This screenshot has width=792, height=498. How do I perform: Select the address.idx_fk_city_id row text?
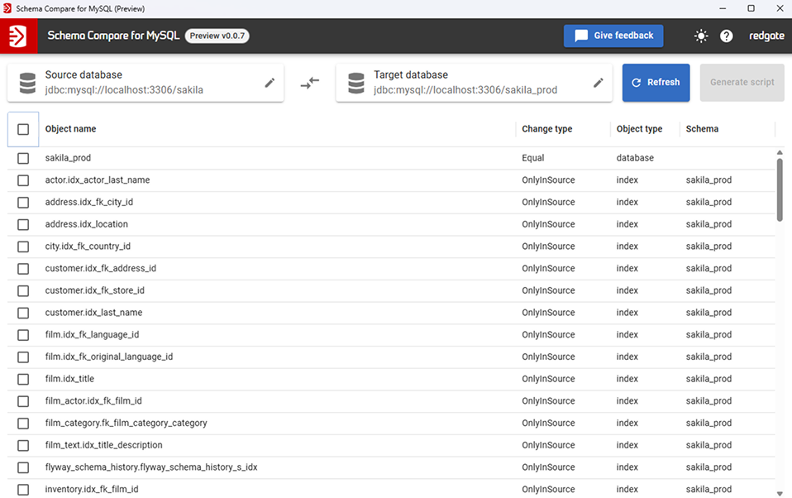[89, 202]
